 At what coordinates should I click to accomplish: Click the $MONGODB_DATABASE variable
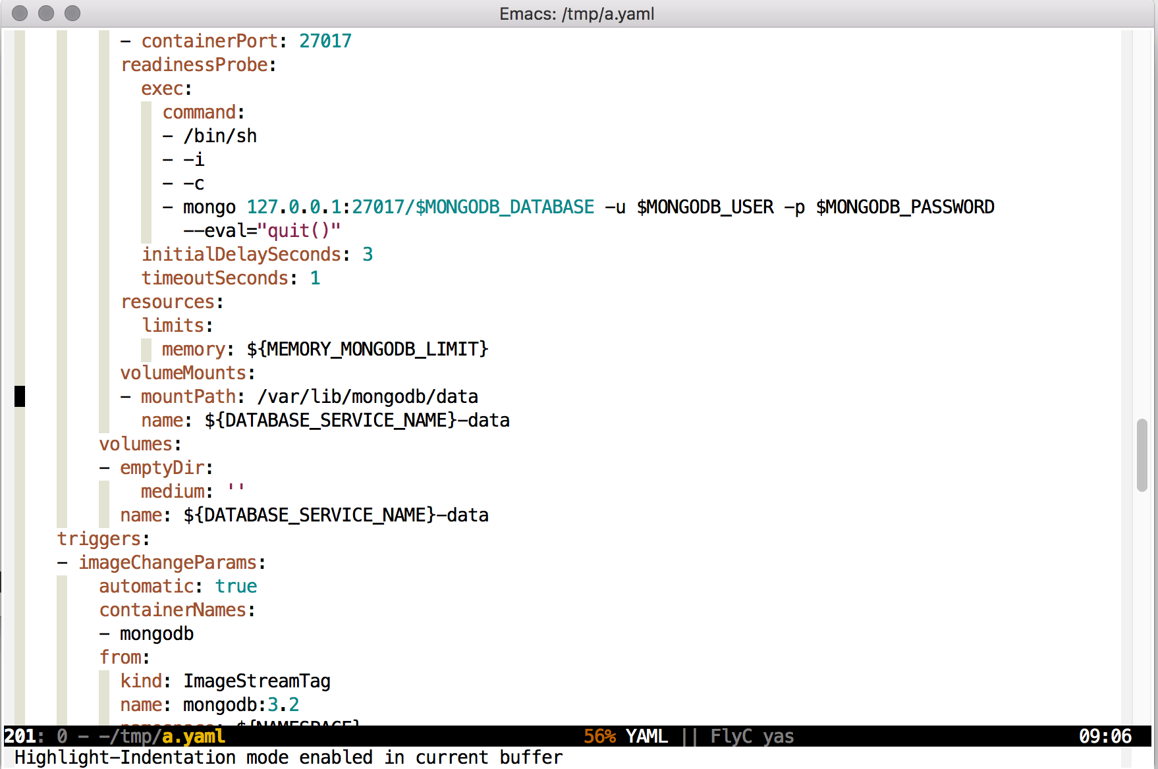(x=505, y=207)
